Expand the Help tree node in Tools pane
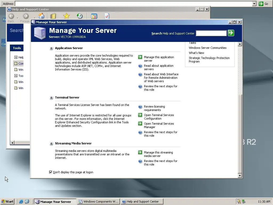Image resolution: width=273 pixels, height=205 pixels. pos(16,57)
